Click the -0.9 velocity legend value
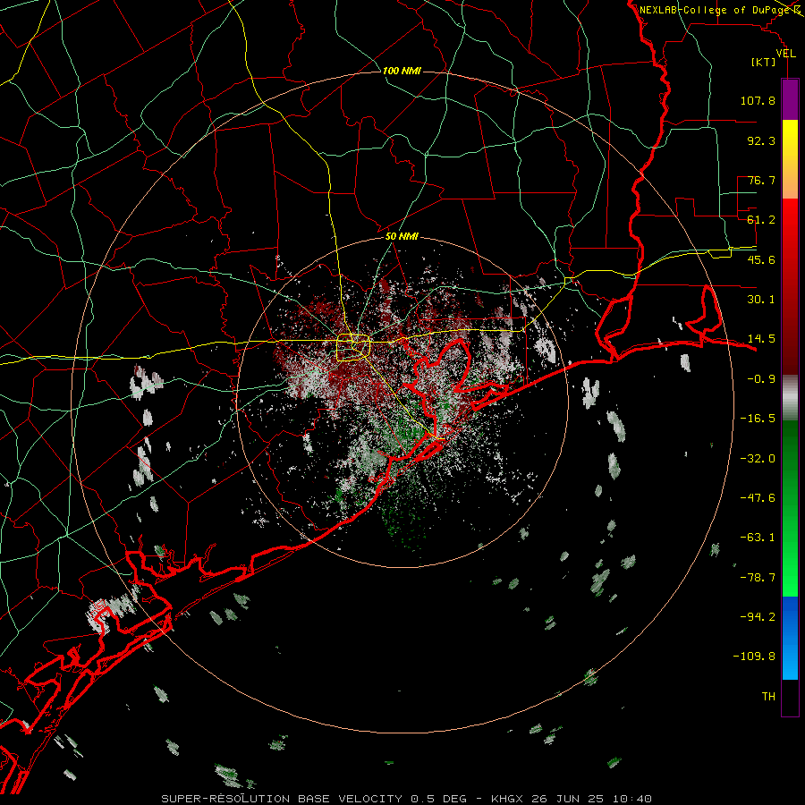 [761, 379]
